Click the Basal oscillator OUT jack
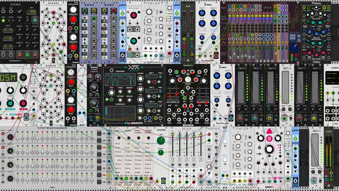339x191 pixels. 97,118
